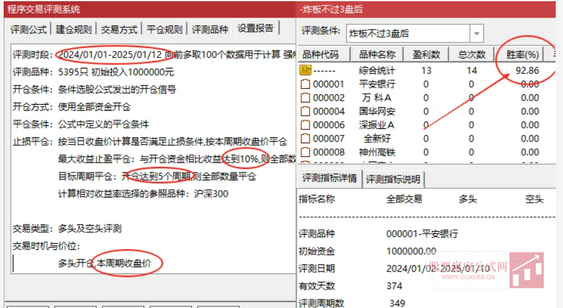Switch to the 交易方式 tab

pyautogui.click(x=119, y=30)
